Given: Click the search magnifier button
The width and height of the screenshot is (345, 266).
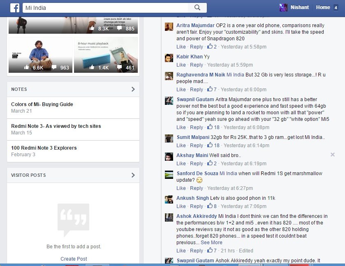Looking at the screenshot, I should pyautogui.click(x=197, y=8).
